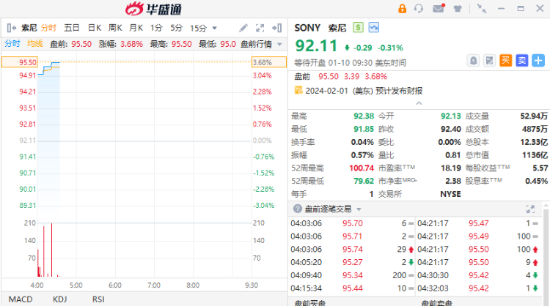The height and width of the screenshot is (306, 550).
Task: Add SONY to watchlist with plus button
Action: tap(538, 61)
